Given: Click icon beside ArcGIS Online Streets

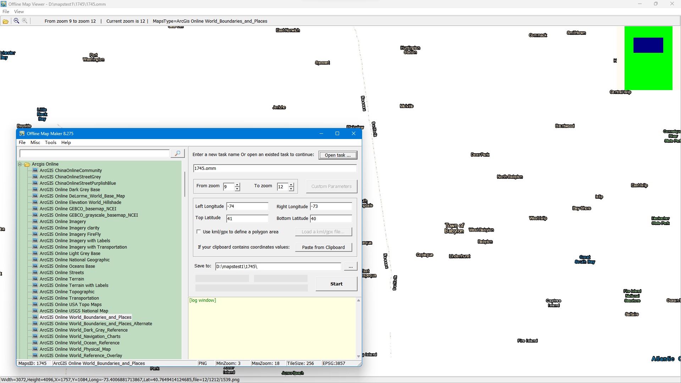Looking at the screenshot, I should tap(35, 272).
